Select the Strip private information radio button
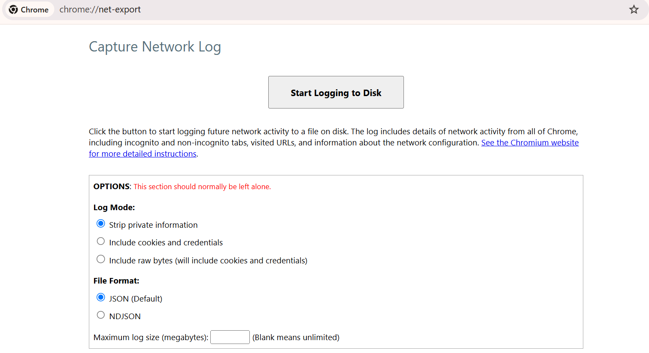Image resolution: width=649 pixels, height=353 pixels. (101, 223)
